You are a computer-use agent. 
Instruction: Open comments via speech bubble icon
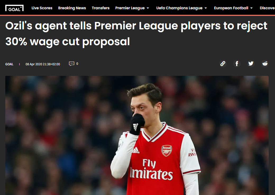point(72,64)
